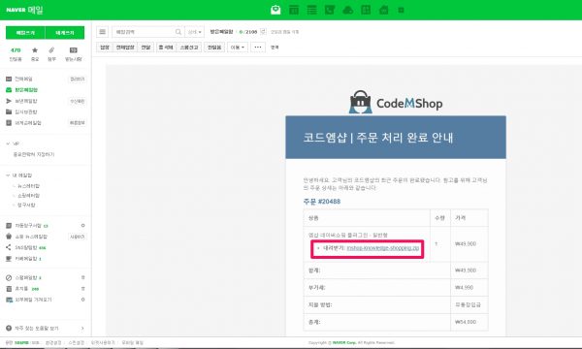Click the button beside shopping newsletter mailbox
The image size is (582, 349).
tap(78, 237)
